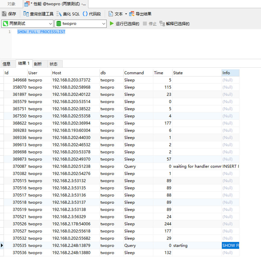Viewport: 261px width, 257px height.
Task: Click the gray stop square icon
Action: click(x=145, y=24)
